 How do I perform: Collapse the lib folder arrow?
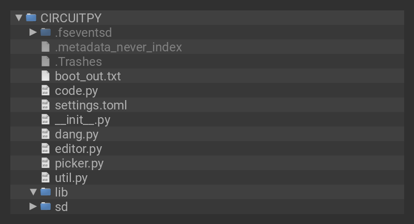click(x=33, y=192)
